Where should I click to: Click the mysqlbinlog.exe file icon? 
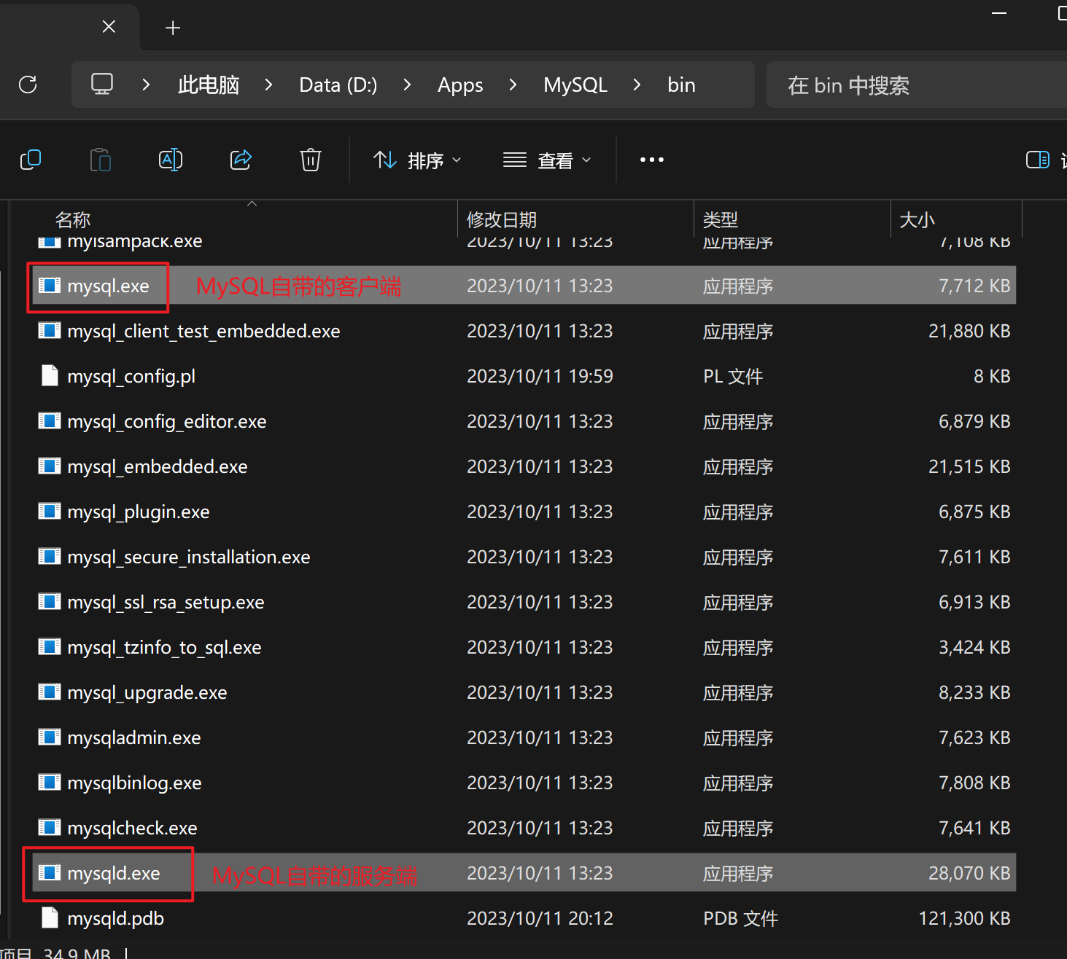tap(50, 782)
